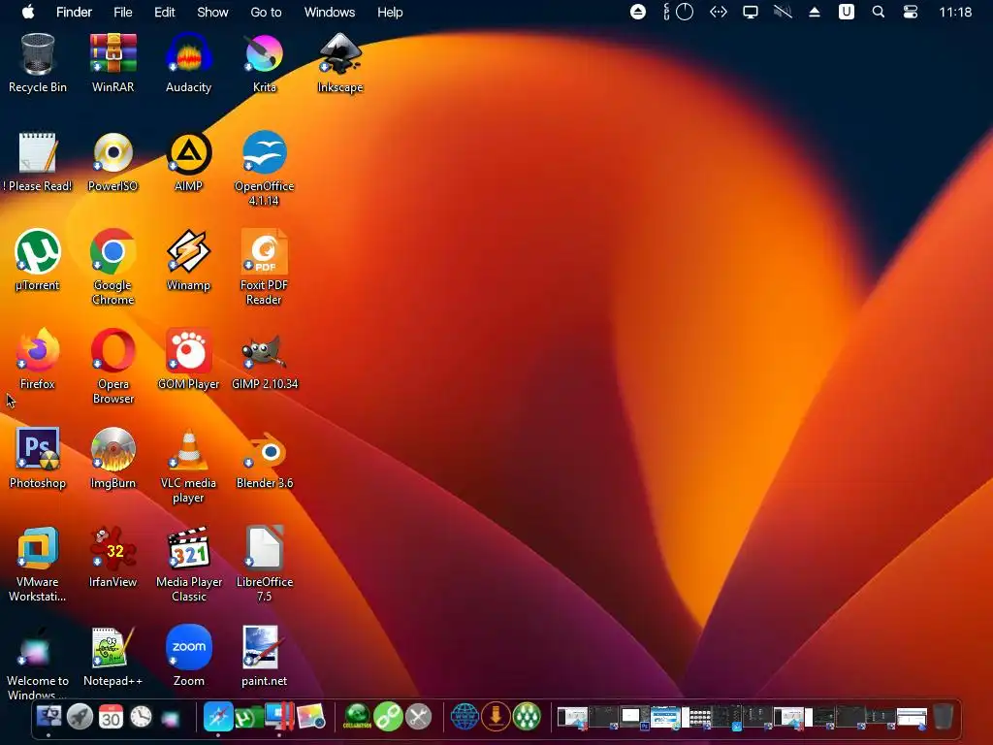Click the Finder icon in the dock

coord(48,717)
